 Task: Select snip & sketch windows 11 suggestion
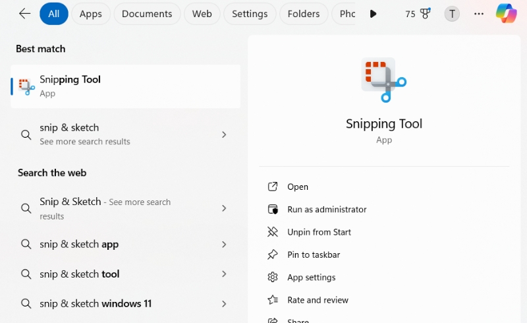click(125, 303)
